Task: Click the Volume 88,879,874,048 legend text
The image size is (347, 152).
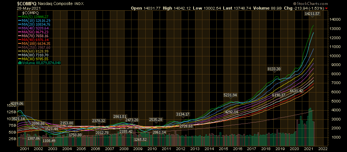Action: 41,63
